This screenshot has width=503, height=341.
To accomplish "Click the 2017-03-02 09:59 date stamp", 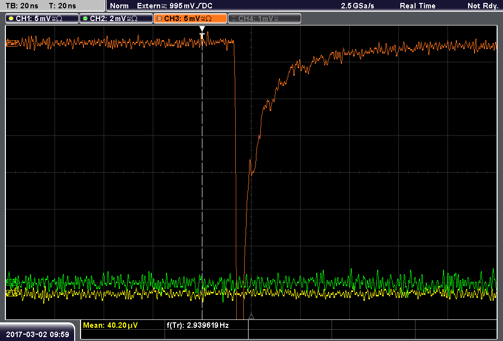I will 37,335.
